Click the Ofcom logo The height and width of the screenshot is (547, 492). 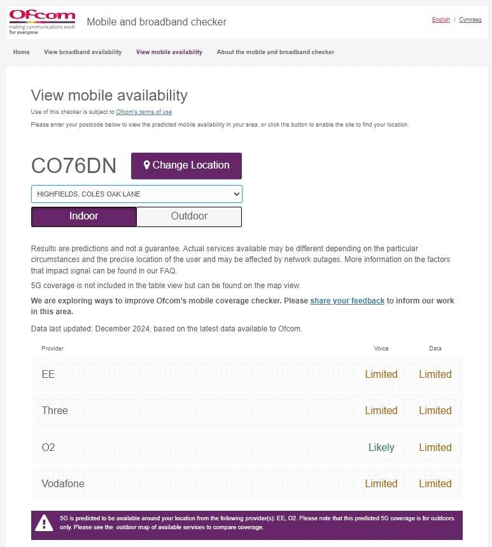pyautogui.click(x=42, y=22)
